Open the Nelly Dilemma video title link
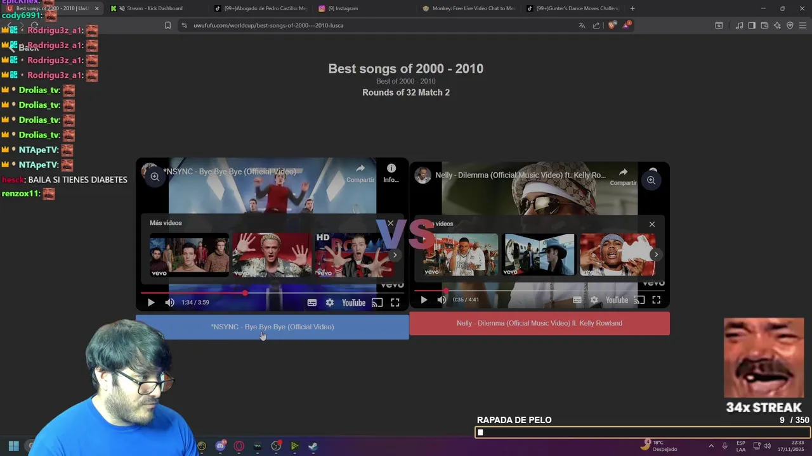This screenshot has width=812, height=456. pos(521,175)
